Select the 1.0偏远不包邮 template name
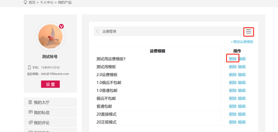This screenshot has width=278, height=132. click(109, 83)
